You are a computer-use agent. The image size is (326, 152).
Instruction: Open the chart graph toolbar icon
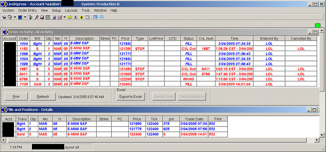tap(60, 18)
